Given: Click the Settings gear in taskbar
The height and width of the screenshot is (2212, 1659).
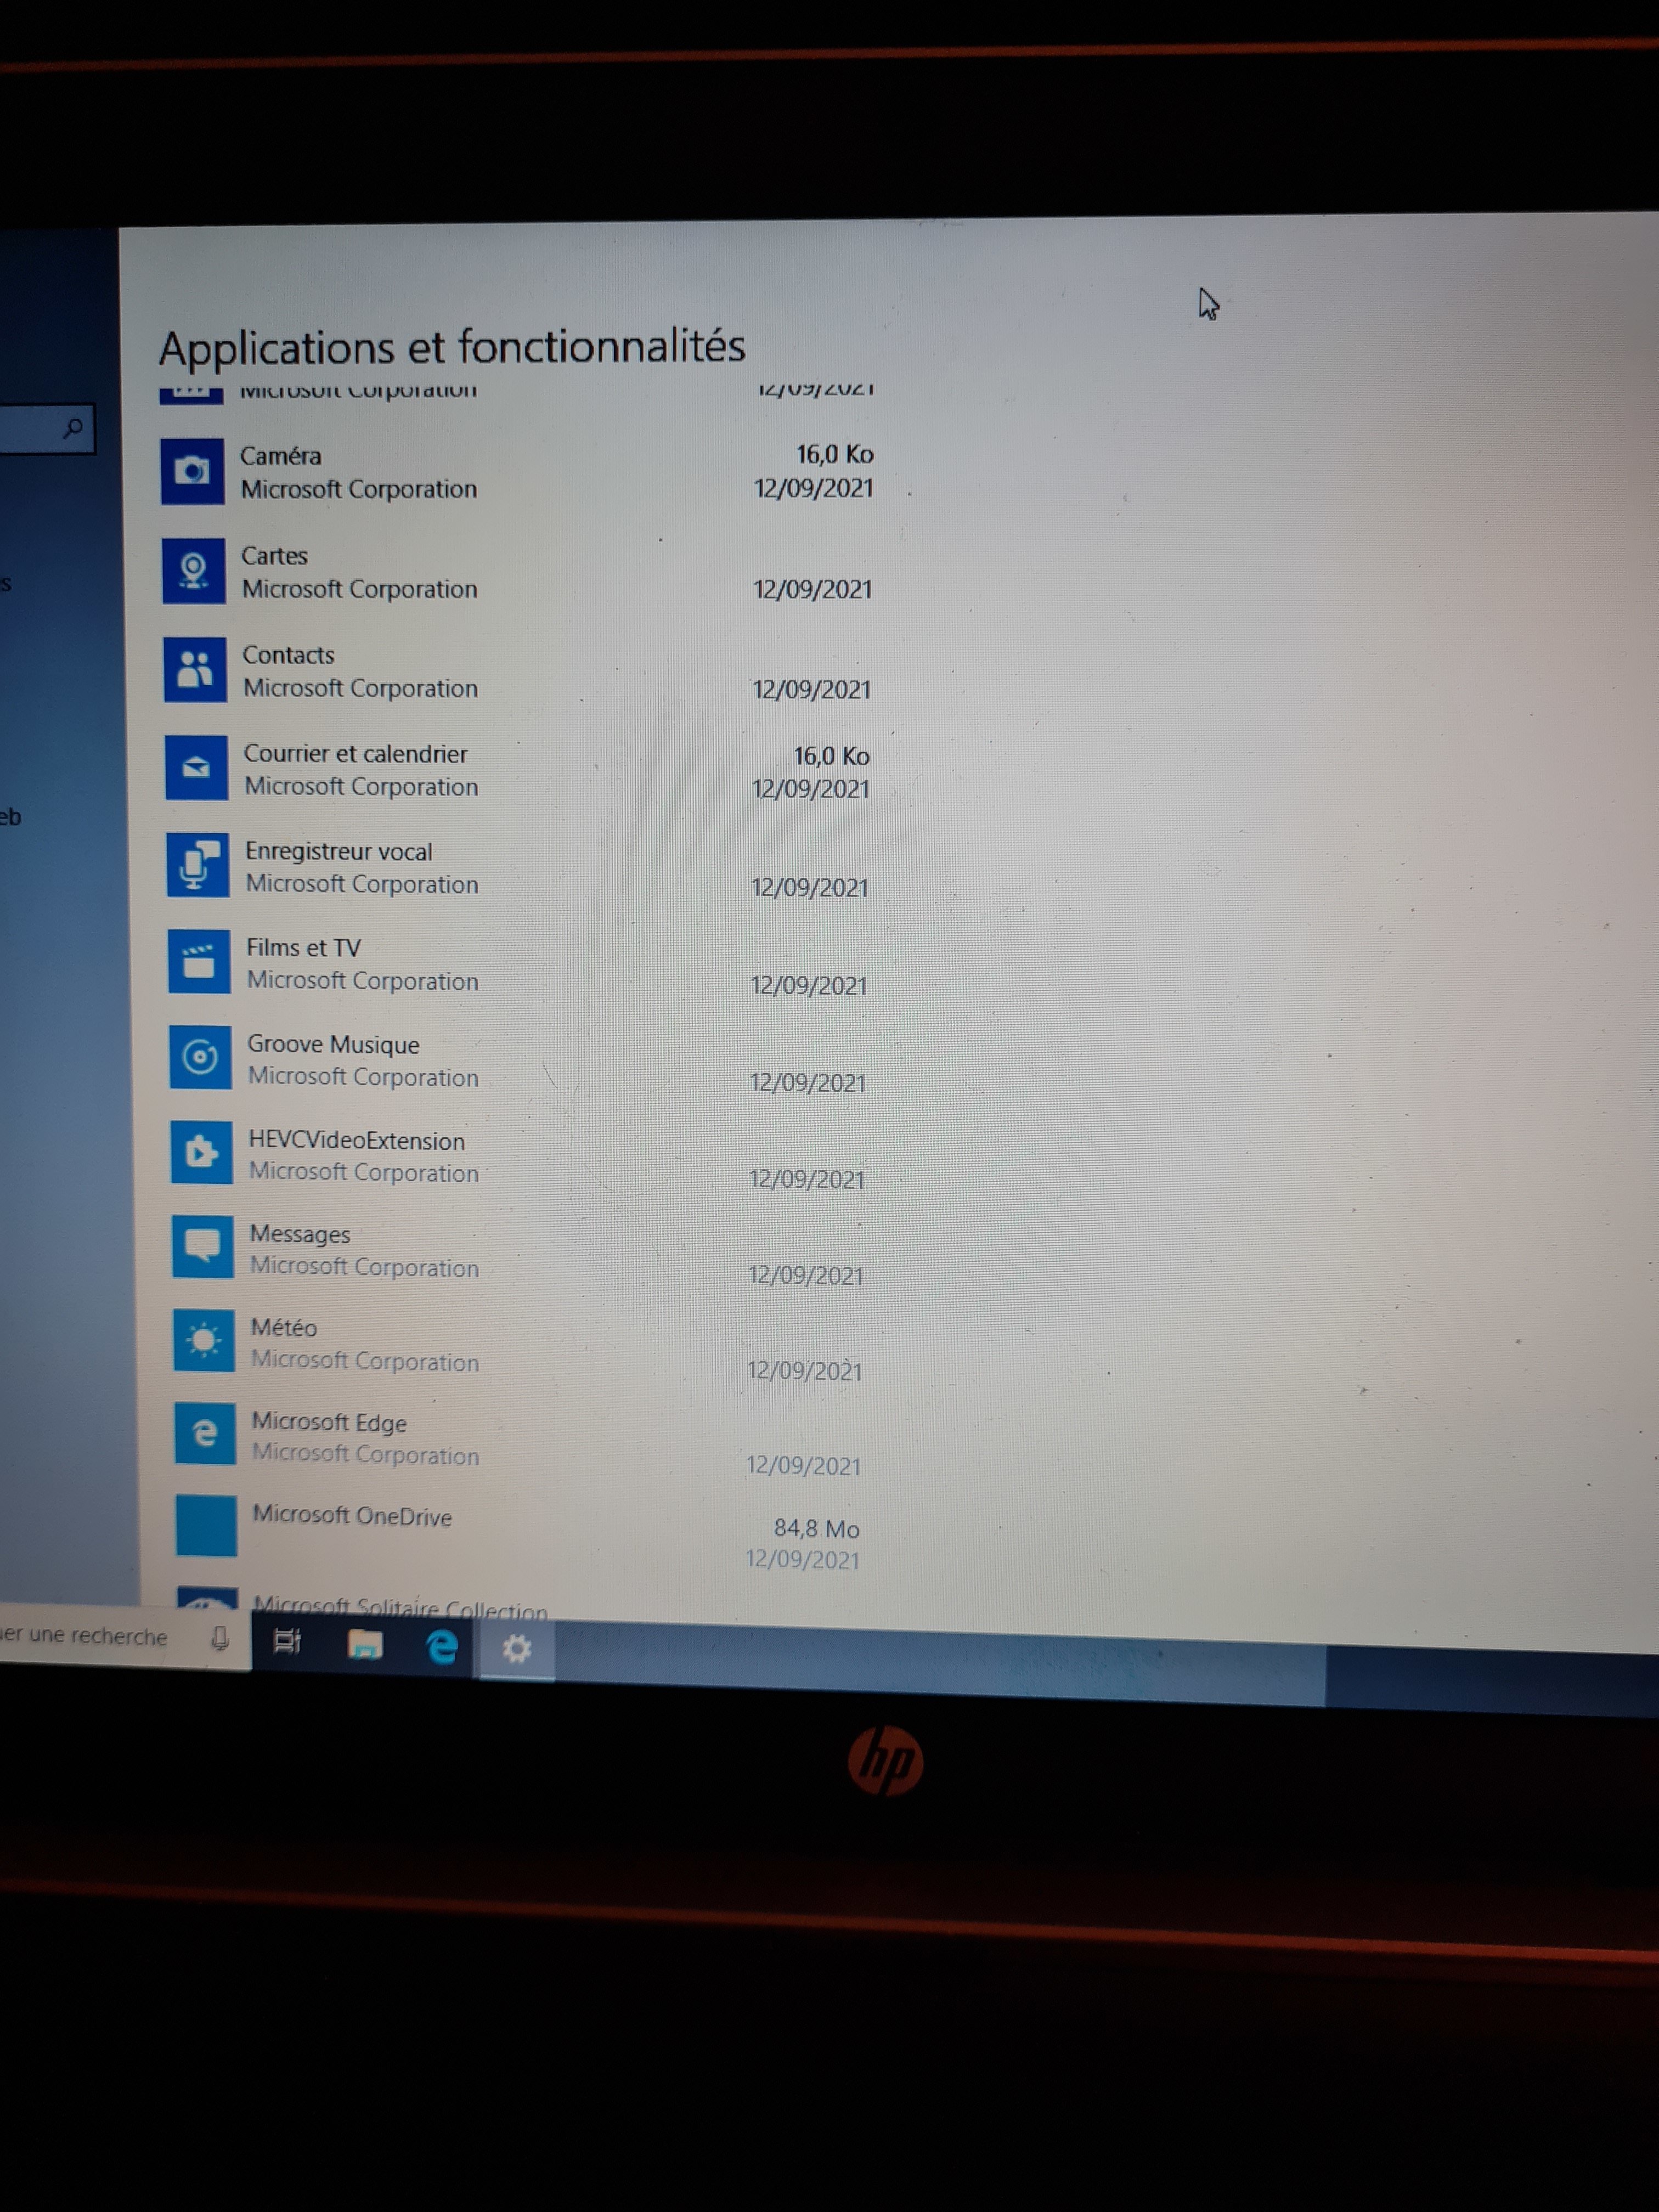Looking at the screenshot, I should coord(517,1648).
